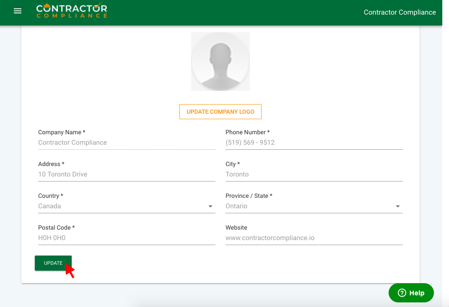
Task: Click the "Address *" field label
Action: [x=51, y=164]
